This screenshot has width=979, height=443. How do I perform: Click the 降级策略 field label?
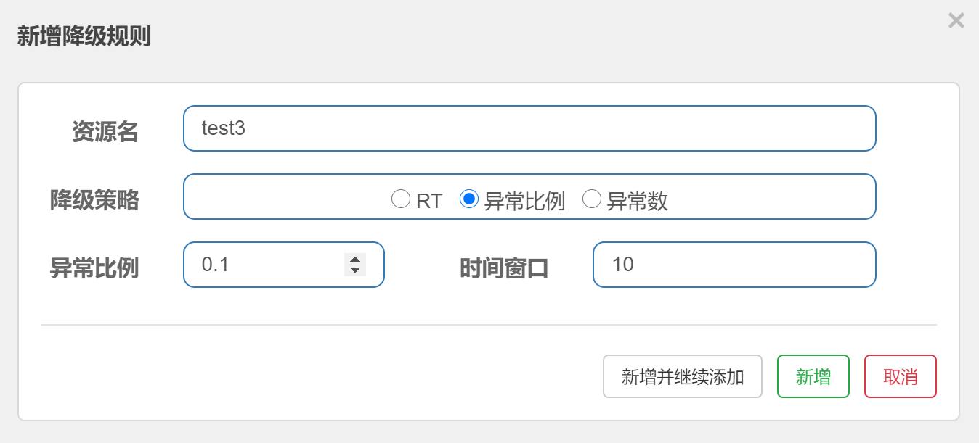[x=94, y=200]
